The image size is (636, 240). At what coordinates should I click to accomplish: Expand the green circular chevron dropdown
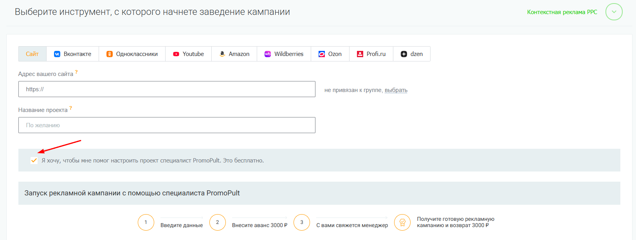[x=614, y=12]
